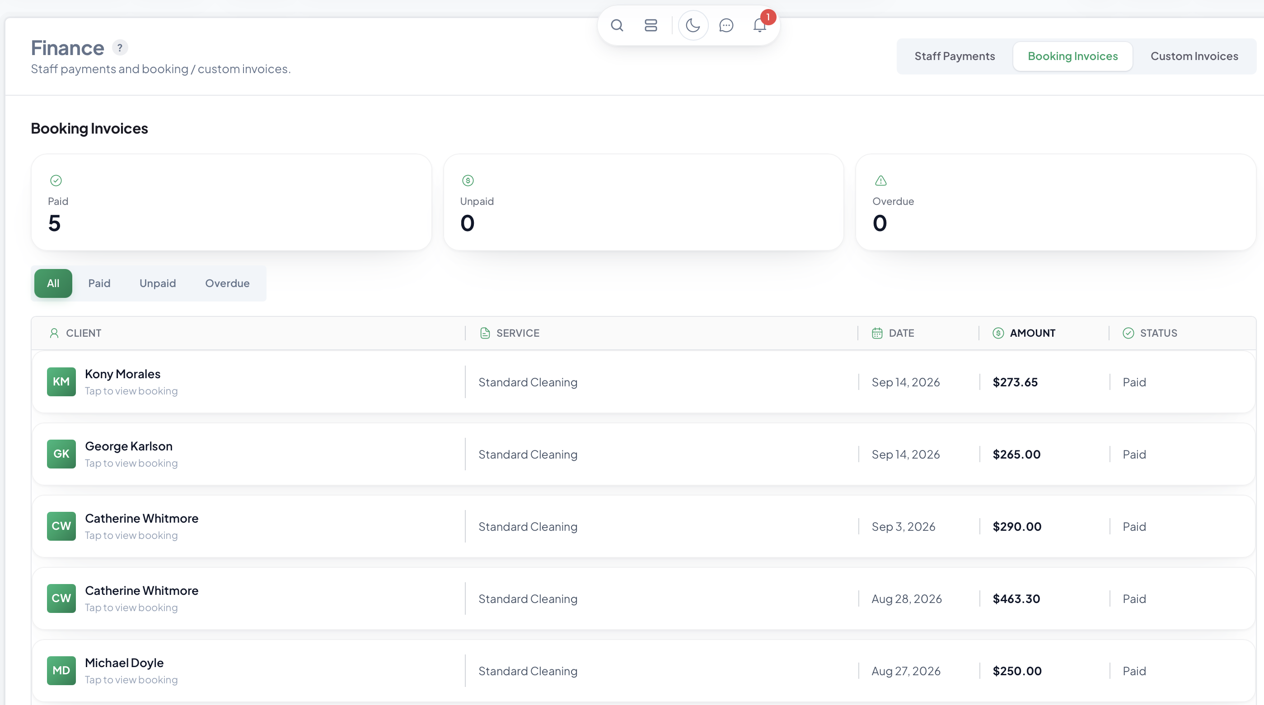Open Kony Morales booking
The width and height of the screenshot is (1264, 705).
coord(123,374)
